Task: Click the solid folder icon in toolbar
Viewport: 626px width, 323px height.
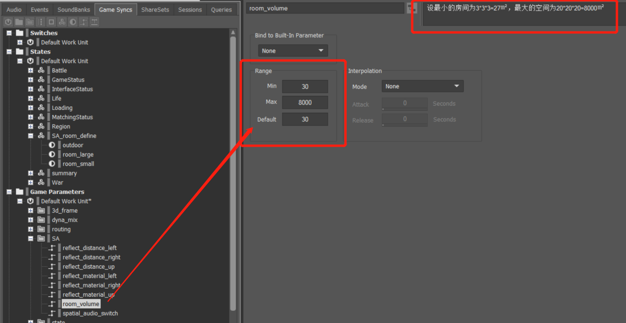Action: coord(19,22)
